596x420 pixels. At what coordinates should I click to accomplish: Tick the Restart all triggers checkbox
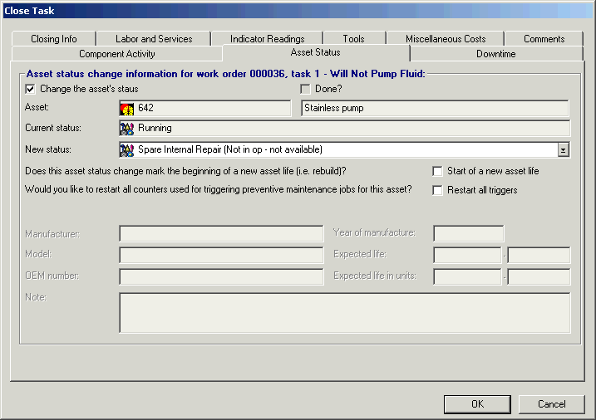(437, 190)
